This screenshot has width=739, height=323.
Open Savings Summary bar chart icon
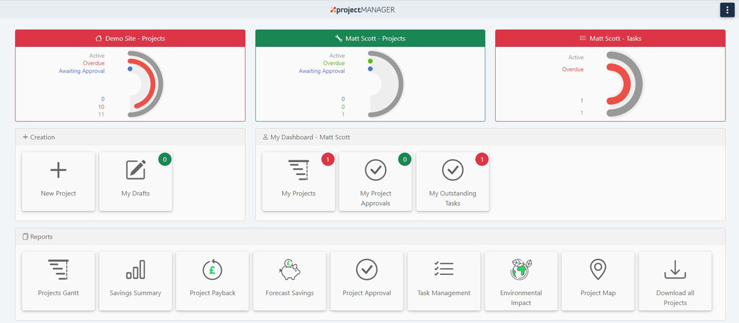[135, 269]
